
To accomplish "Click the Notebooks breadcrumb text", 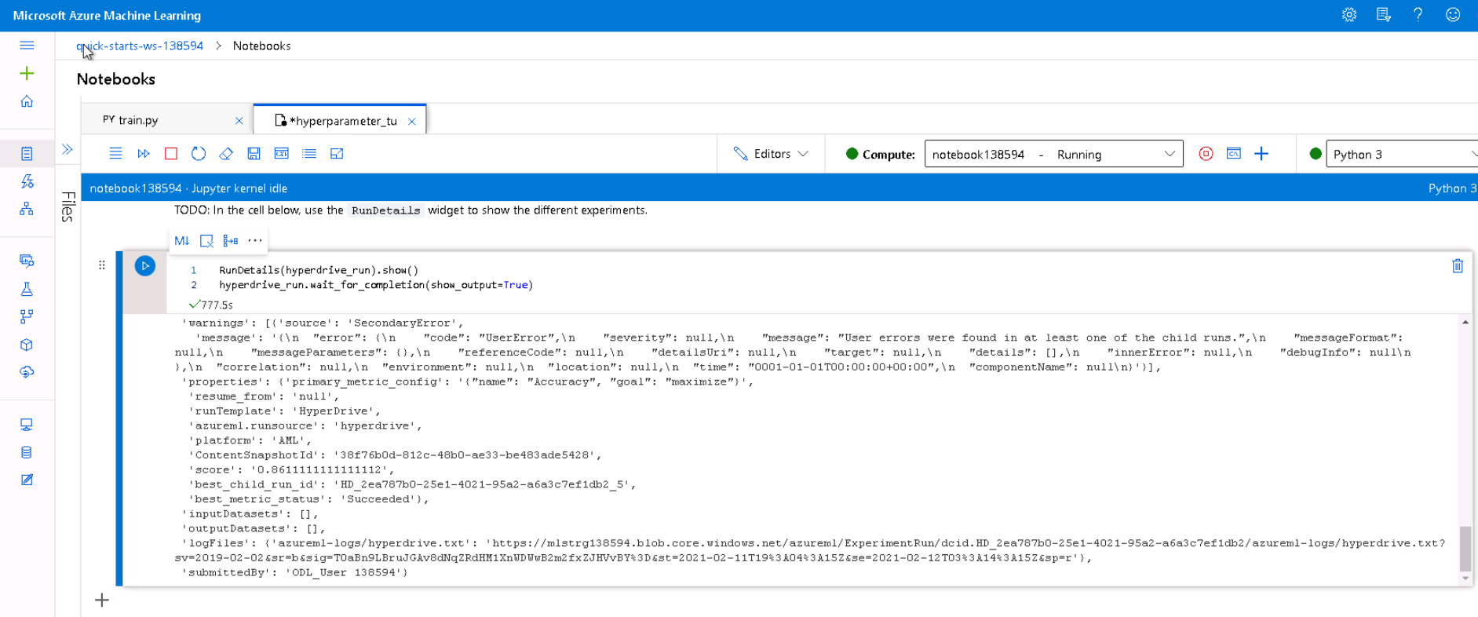I will coord(261,46).
